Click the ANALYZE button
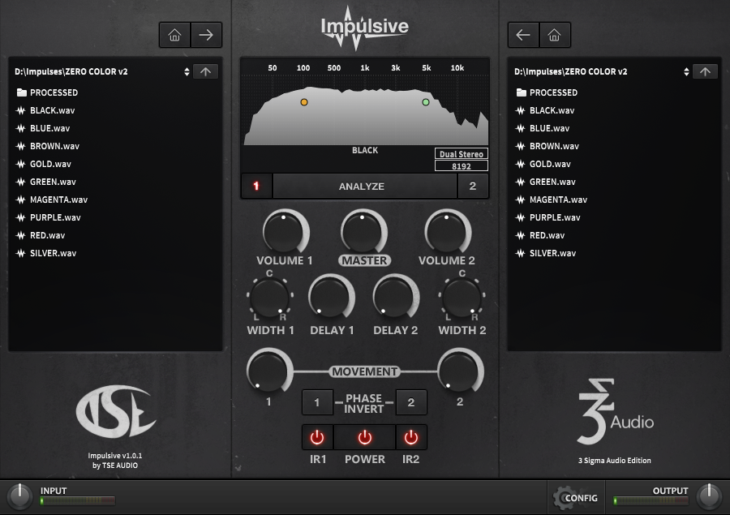The width and height of the screenshot is (730, 515). tap(364, 187)
